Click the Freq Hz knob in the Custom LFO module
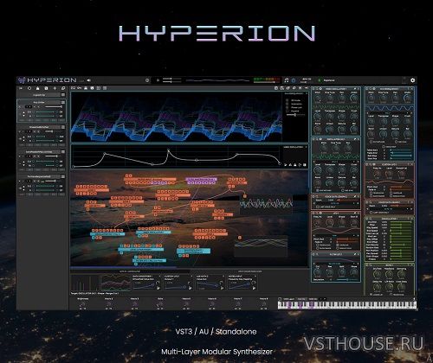 pyautogui.click(x=377, y=174)
